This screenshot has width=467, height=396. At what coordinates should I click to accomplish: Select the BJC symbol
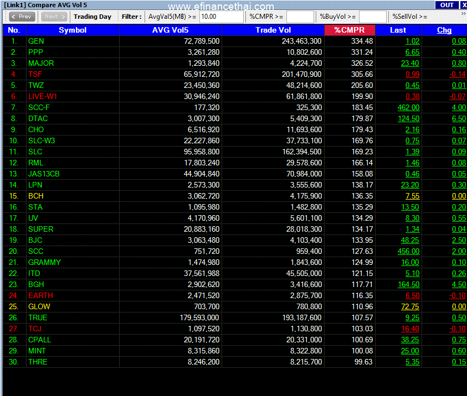(35, 240)
